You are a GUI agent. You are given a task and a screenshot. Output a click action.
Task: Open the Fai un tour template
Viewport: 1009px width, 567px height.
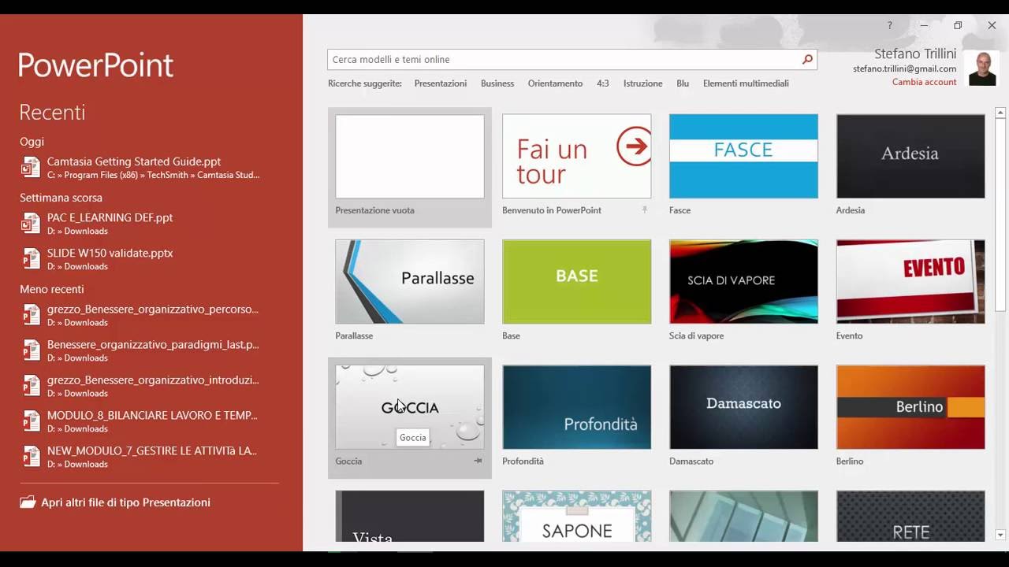(577, 157)
